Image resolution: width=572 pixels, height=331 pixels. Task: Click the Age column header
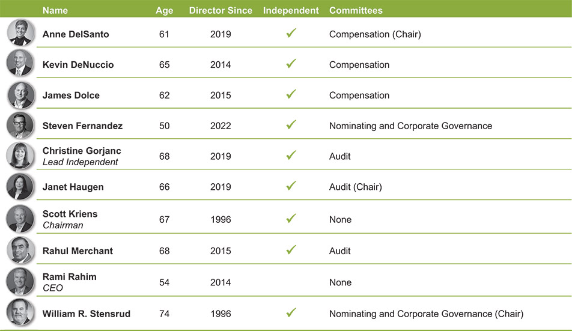pyautogui.click(x=164, y=10)
